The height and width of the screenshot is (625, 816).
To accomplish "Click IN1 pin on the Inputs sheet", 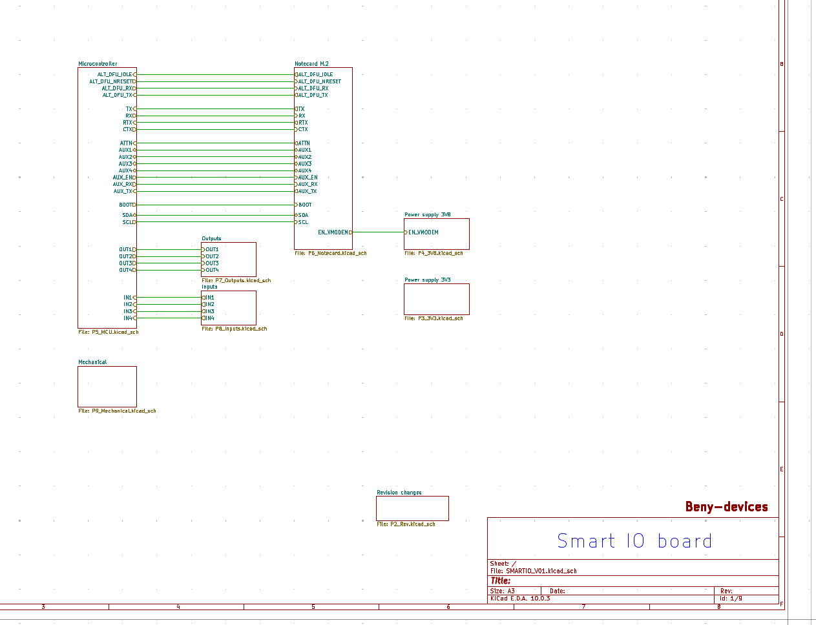I will [208, 298].
